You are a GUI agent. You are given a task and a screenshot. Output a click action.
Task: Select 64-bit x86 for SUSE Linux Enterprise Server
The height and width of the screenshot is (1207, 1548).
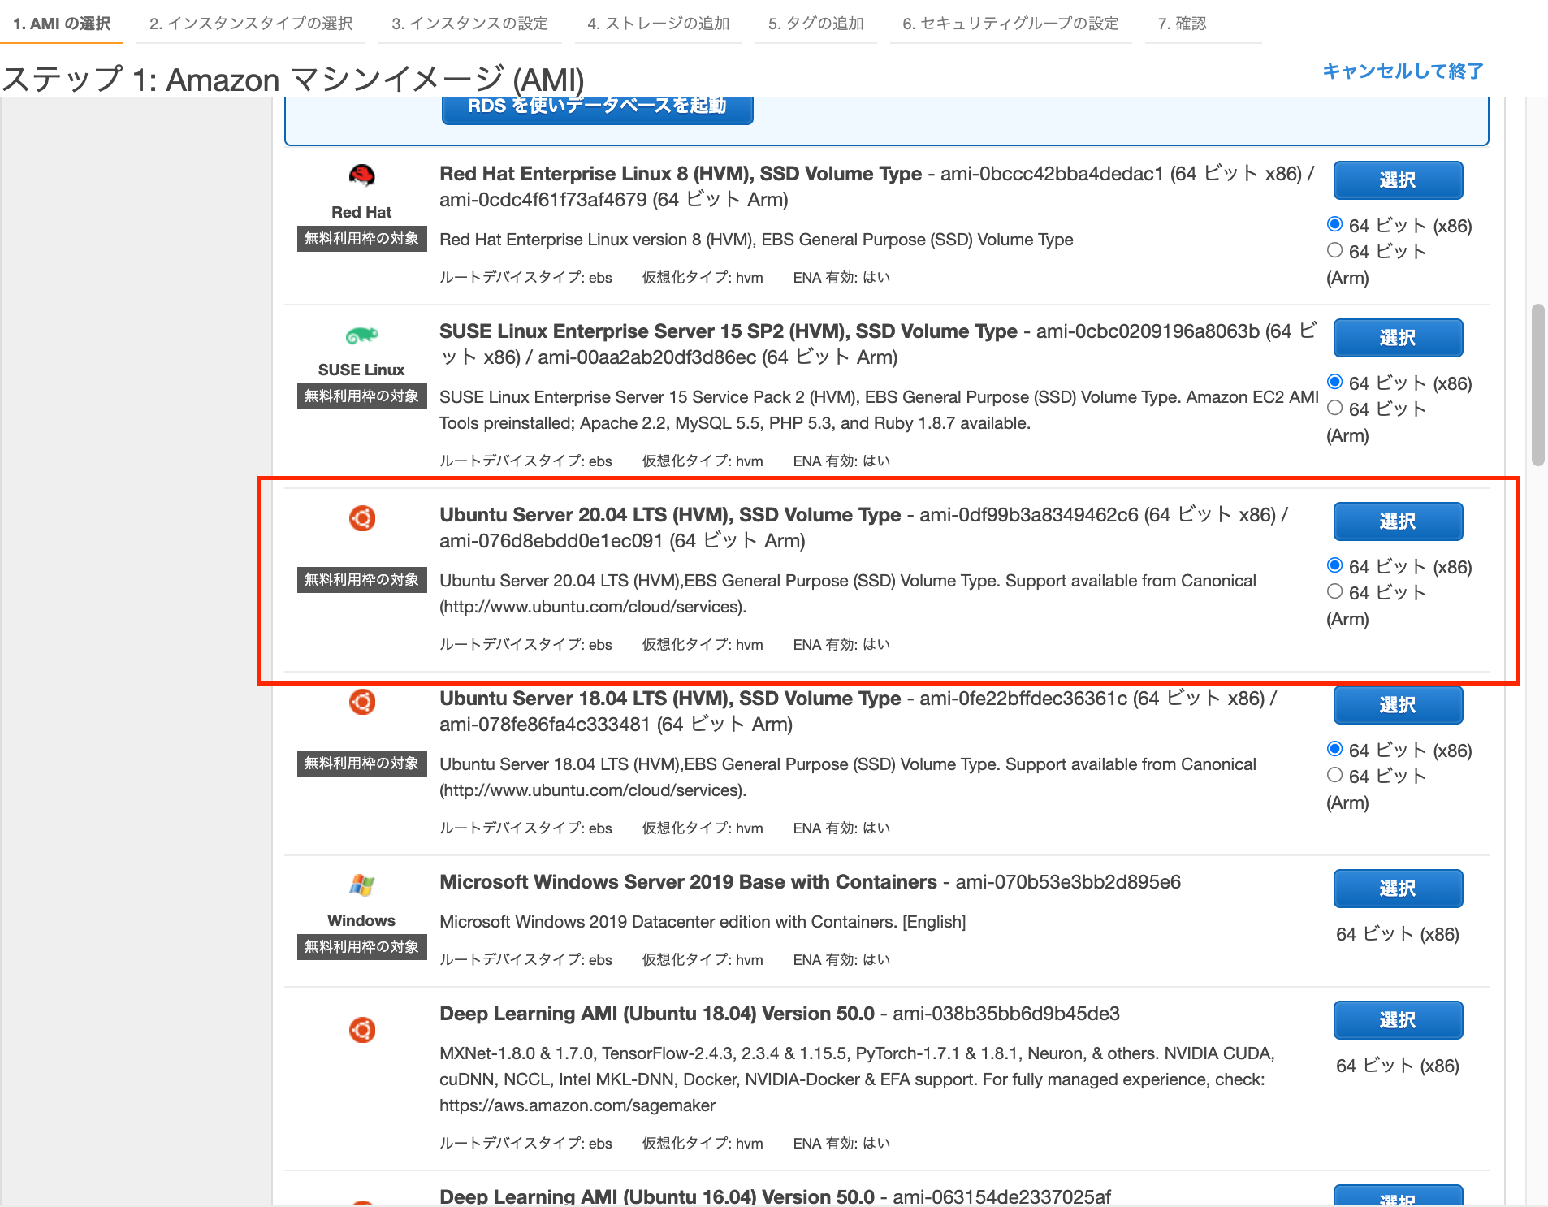click(1334, 382)
